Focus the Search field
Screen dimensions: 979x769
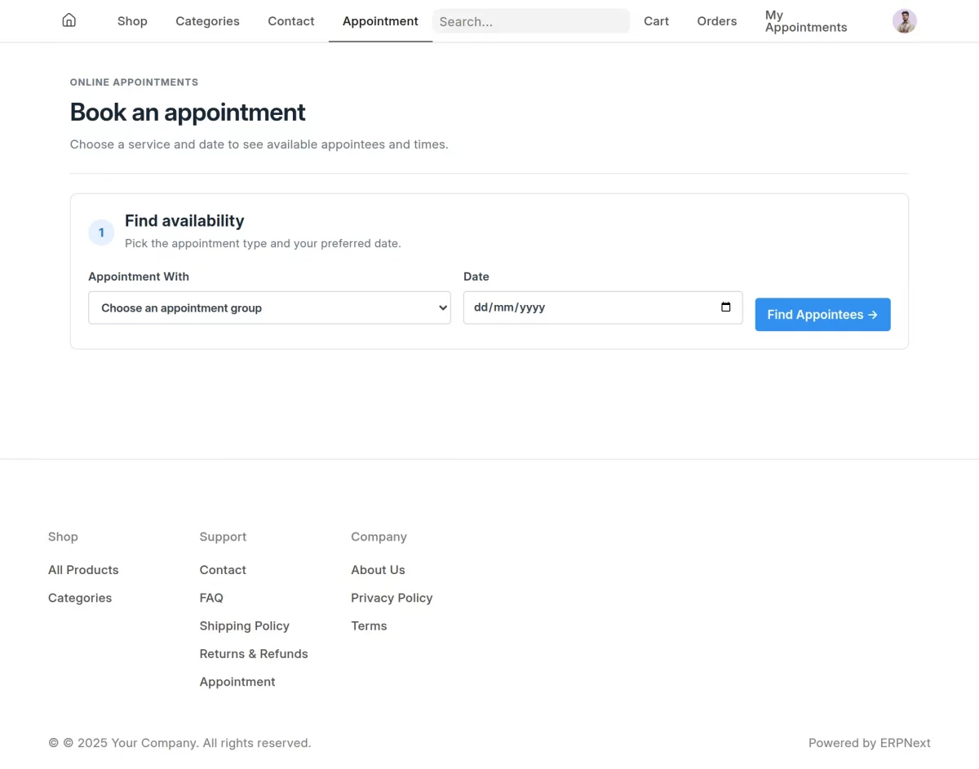[x=531, y=21]
